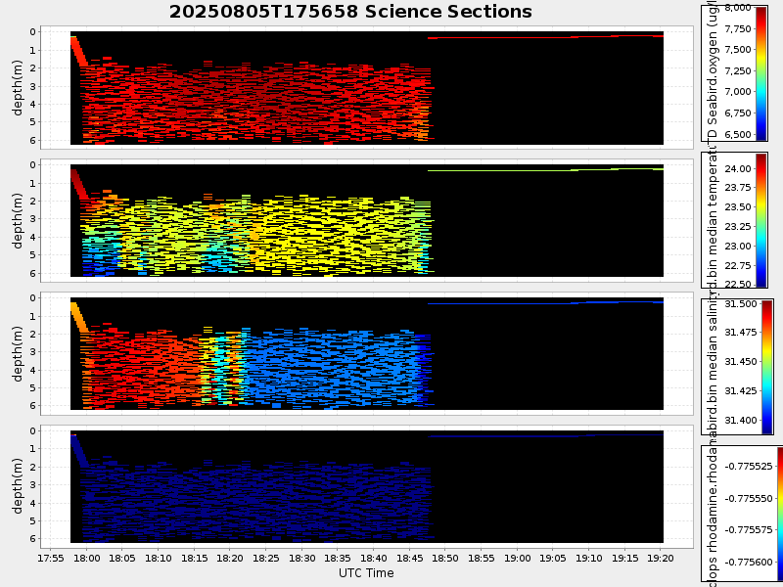This screenshot has width=783, height=587.
Task: Select the 18:20 tick on time axis
Action: click(230, 558)
